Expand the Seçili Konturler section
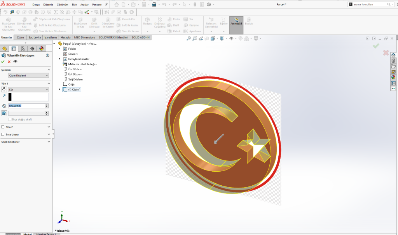The height and width of the screenshot is (235, 398). (49, 142)
